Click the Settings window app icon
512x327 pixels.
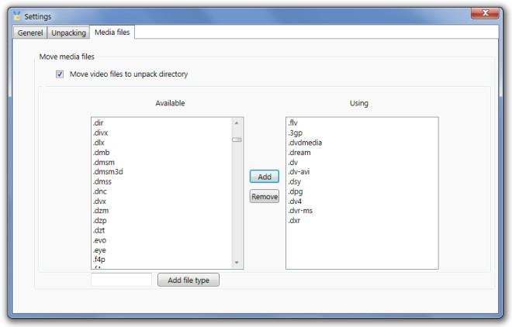[16, 15]
